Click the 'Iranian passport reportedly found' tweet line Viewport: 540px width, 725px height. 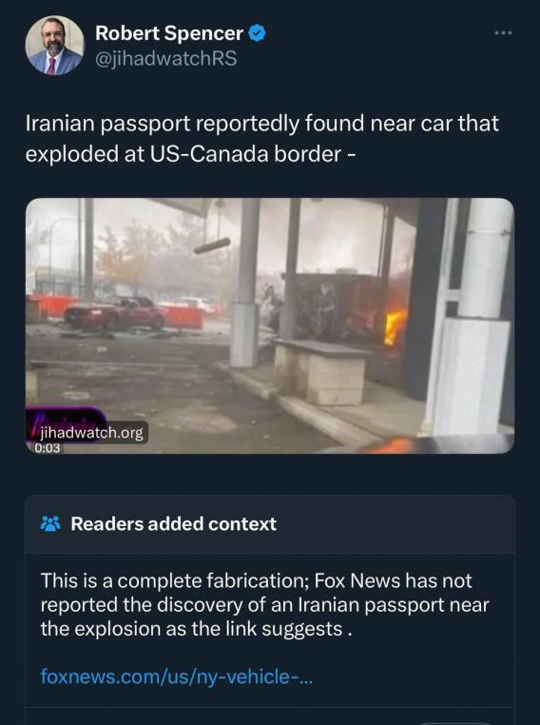(261, 124)
